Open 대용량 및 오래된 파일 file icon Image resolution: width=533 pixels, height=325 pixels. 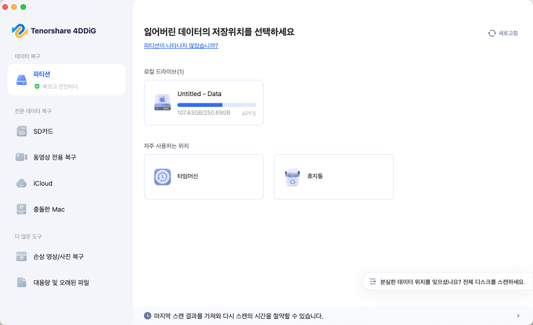(x=22, y=282)
